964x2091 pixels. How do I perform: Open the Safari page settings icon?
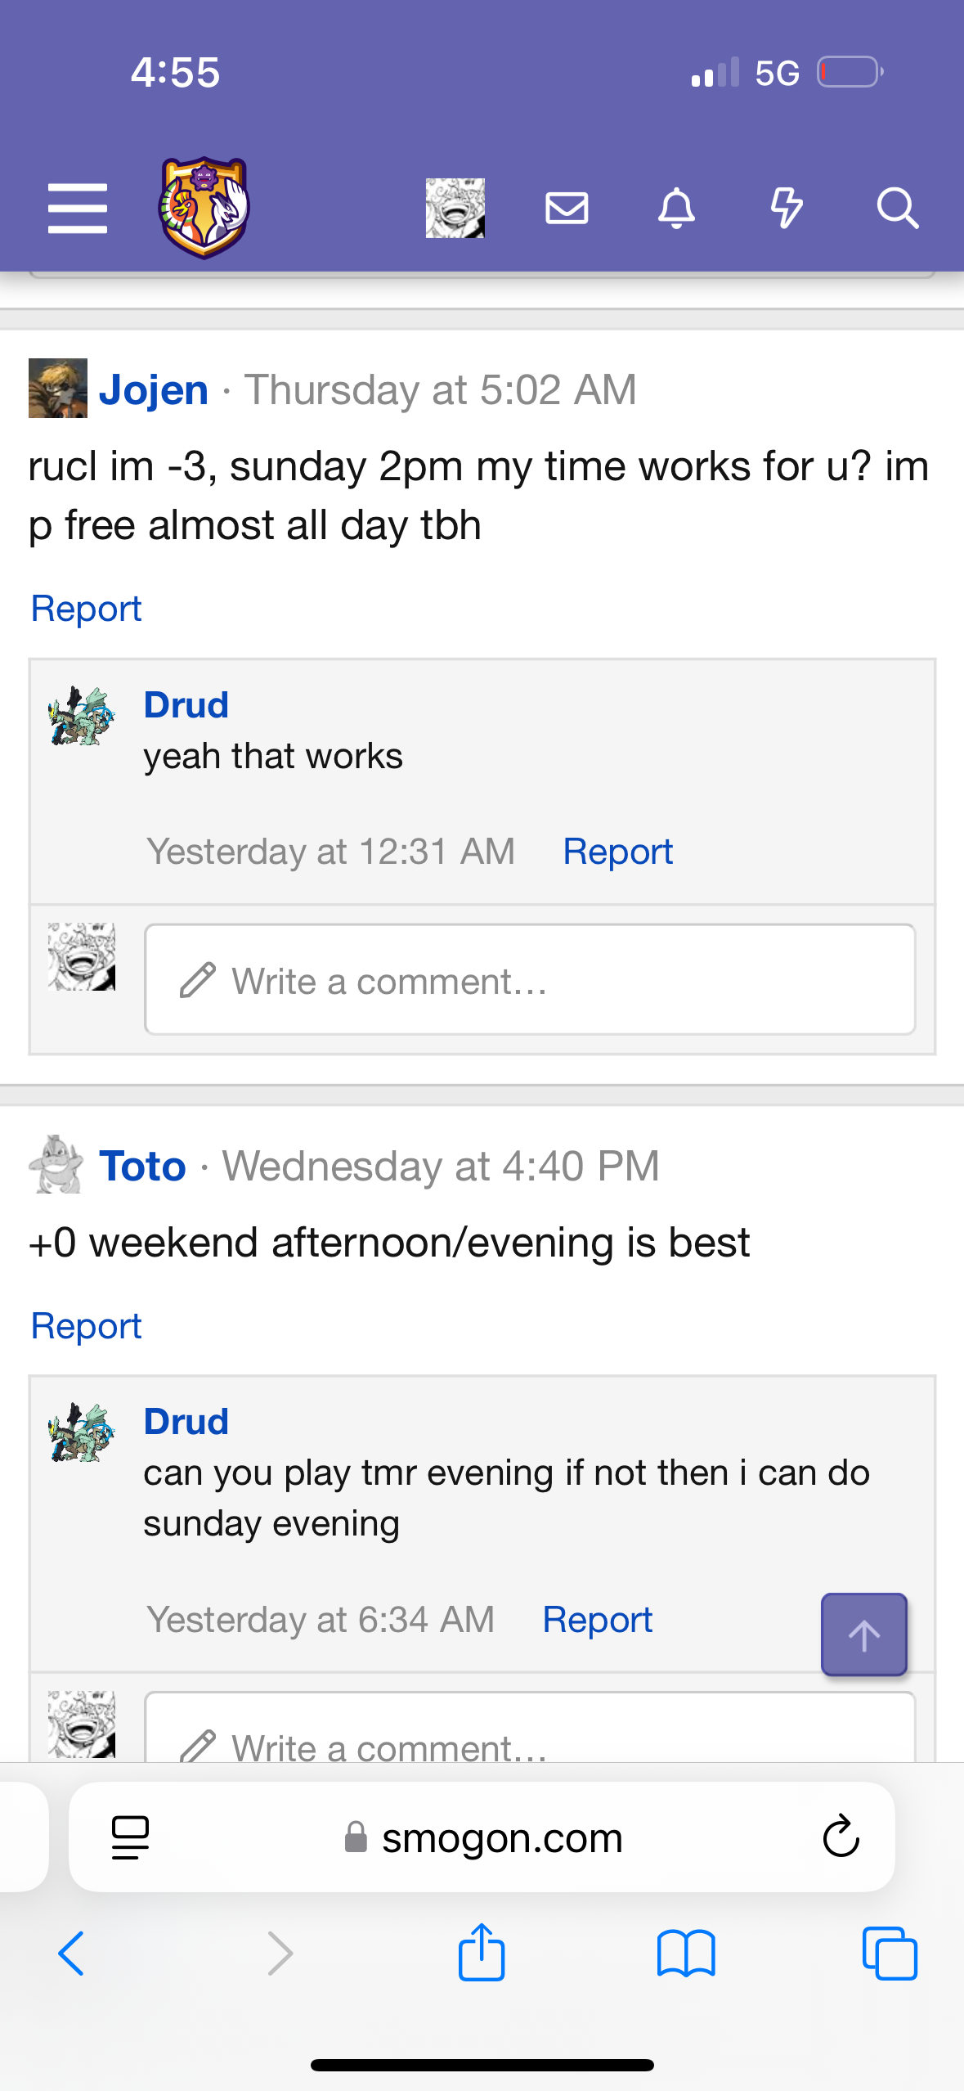130,1837
